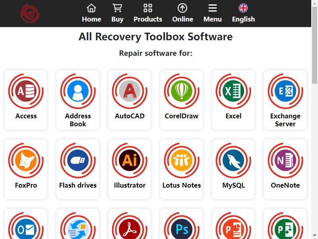Select the PowerPoint orange icon

point(233,225)
